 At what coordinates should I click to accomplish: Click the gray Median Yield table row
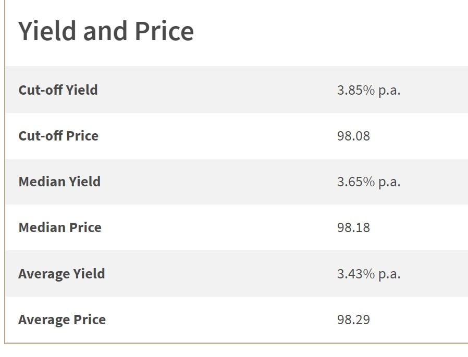(x=237, y=182)
